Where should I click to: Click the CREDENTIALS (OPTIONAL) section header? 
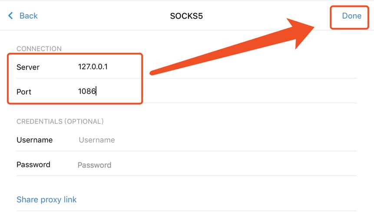pyautogui.click(x=60, y=122)
